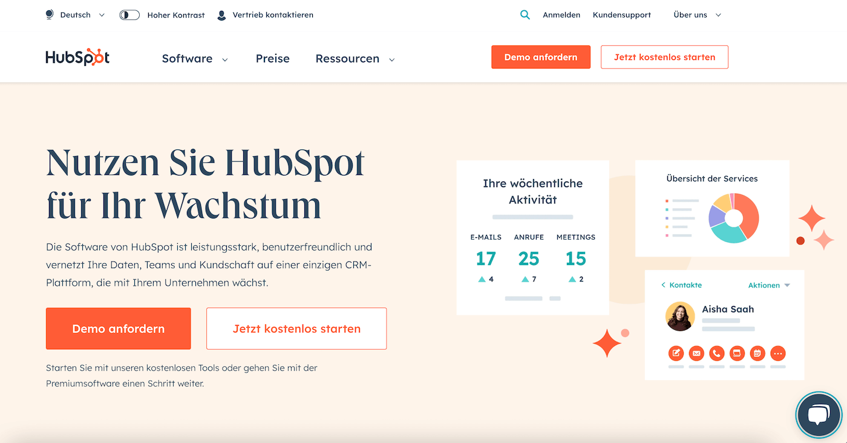Click the hero Jetzt kostenlos starten button
The width and height of the screenshot is (847, 443).
[296, 329]
